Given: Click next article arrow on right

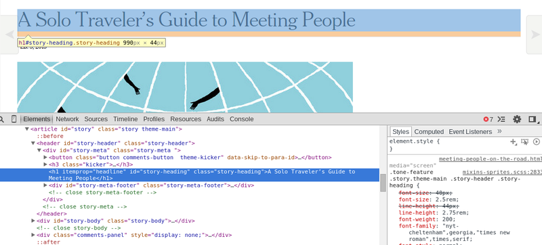Looking at the screenshot, I should tap(535, 35).
